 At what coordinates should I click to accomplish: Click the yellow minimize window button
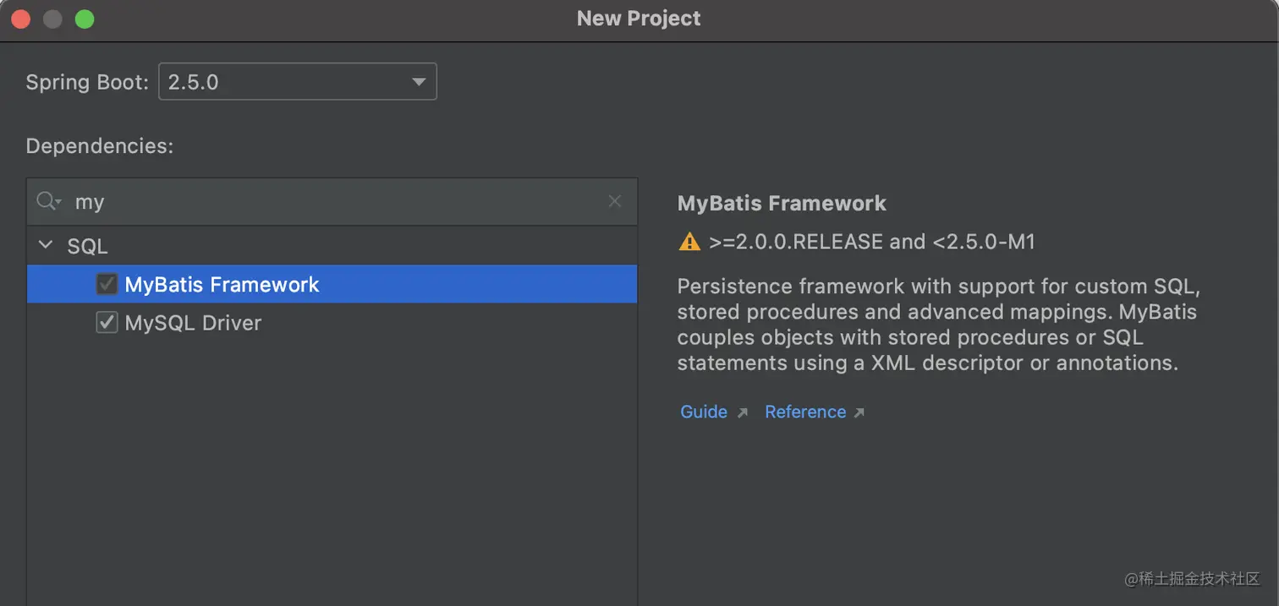coord(52,19)
